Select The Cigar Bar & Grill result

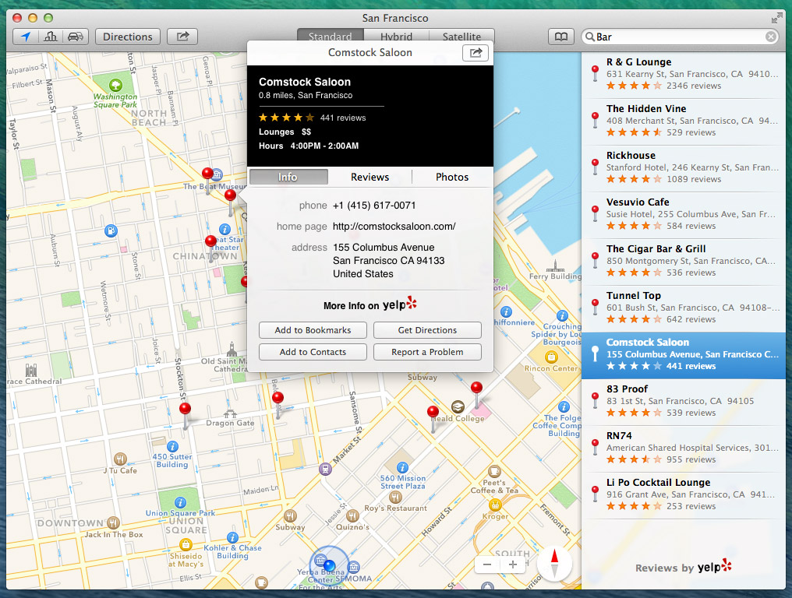pos(684,262)
